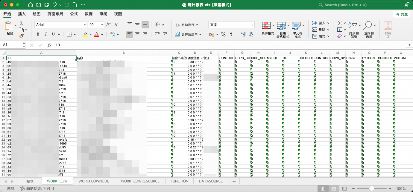
Task: Toggle align right
Action: coord(145,34)
